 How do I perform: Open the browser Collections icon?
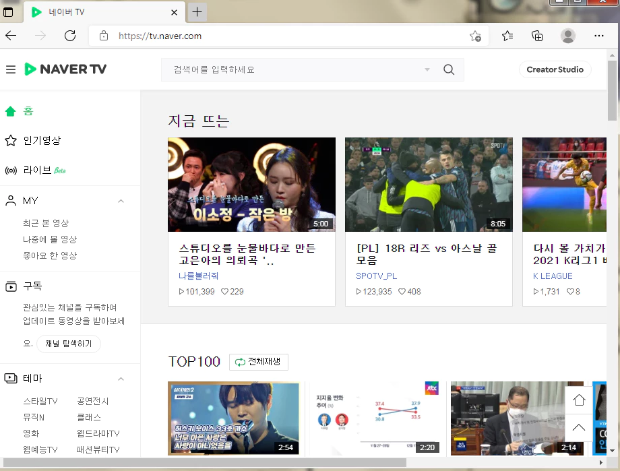point(537,36)
